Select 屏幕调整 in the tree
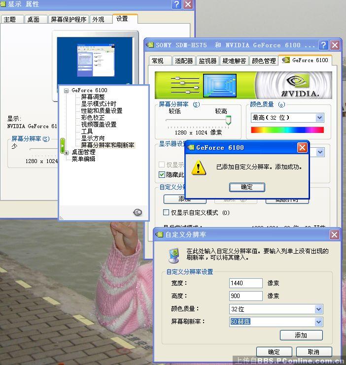 (93, 97)
